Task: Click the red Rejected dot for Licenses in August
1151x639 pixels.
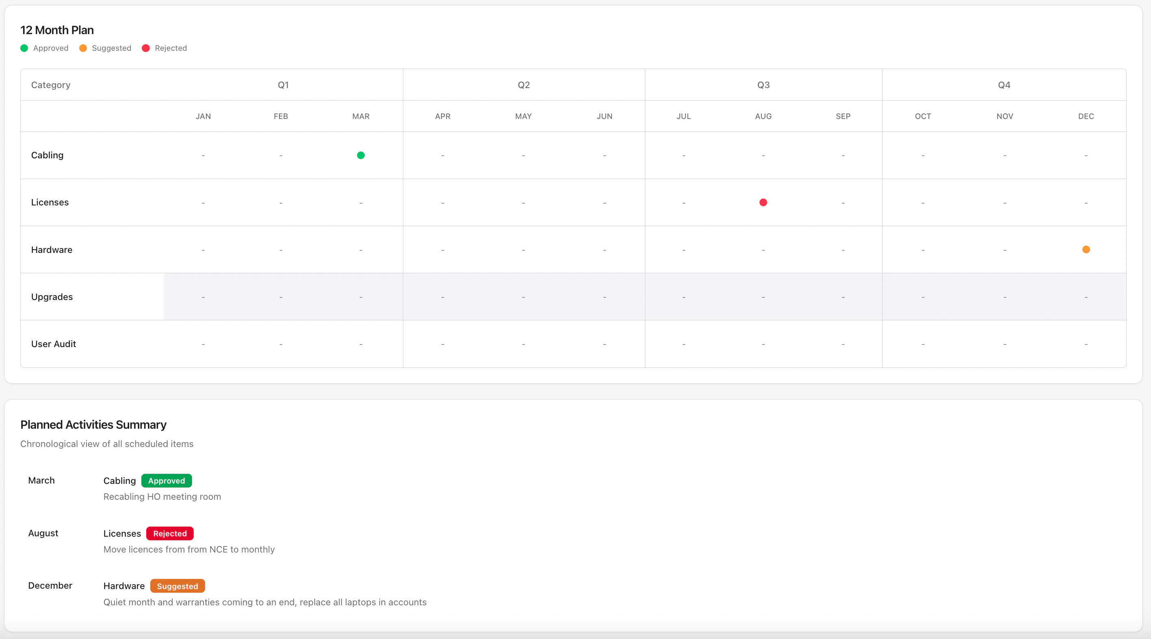Action: 763,202
